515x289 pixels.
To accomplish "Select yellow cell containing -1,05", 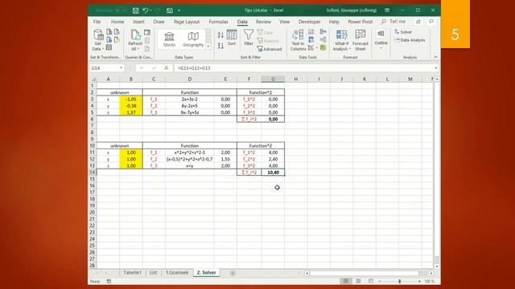I will 131,99.
